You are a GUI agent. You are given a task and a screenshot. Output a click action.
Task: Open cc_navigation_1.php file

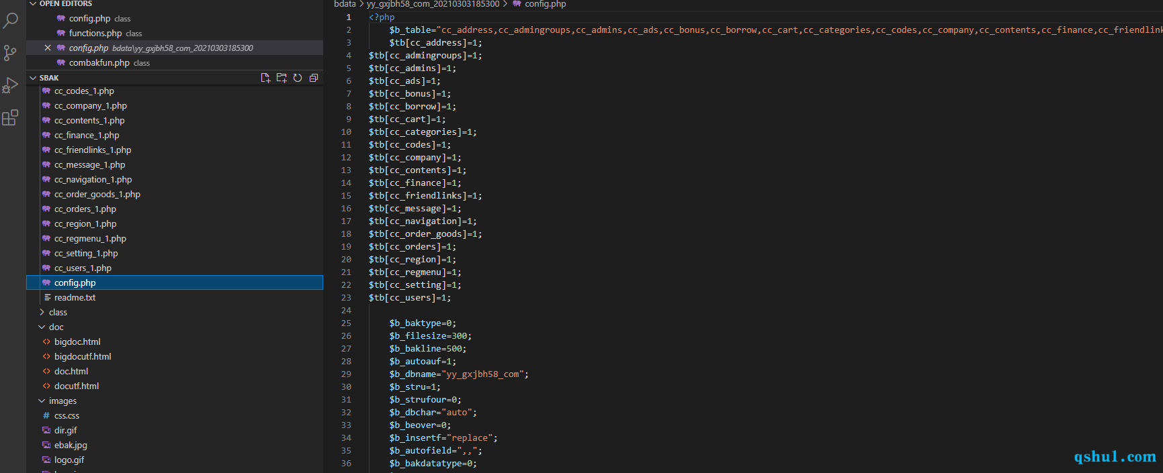point(175,179)
